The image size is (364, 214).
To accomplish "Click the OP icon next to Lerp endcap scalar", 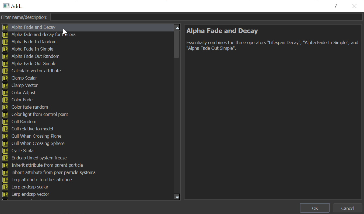I will (x=5, y=187).
